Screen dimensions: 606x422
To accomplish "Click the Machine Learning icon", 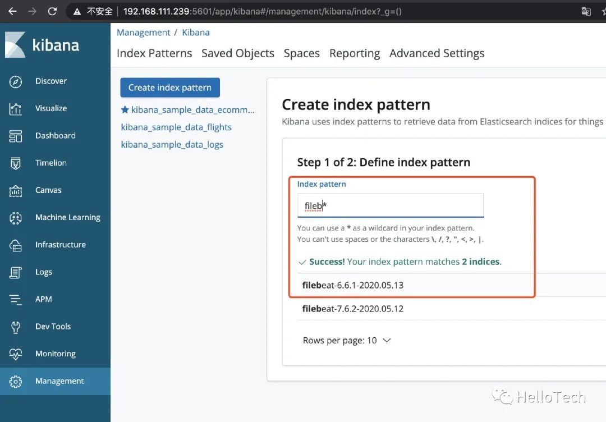I will point(16,218).
